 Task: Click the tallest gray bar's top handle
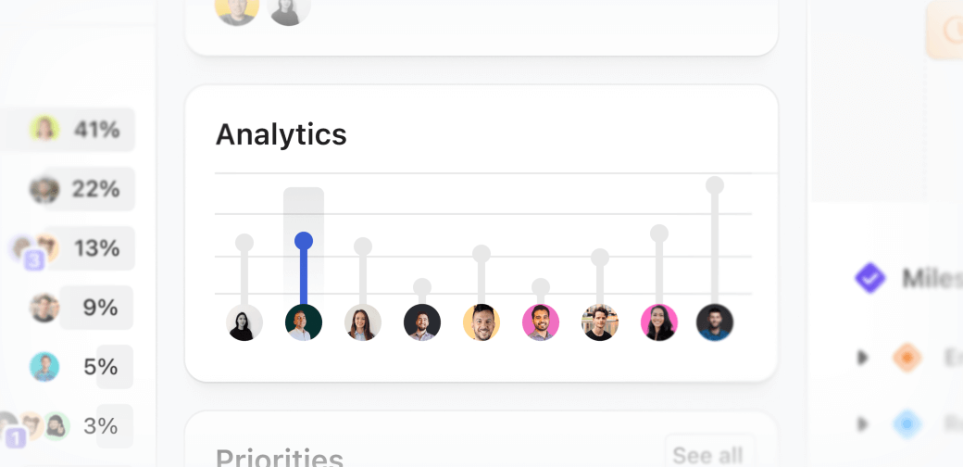tap(715, 185)
